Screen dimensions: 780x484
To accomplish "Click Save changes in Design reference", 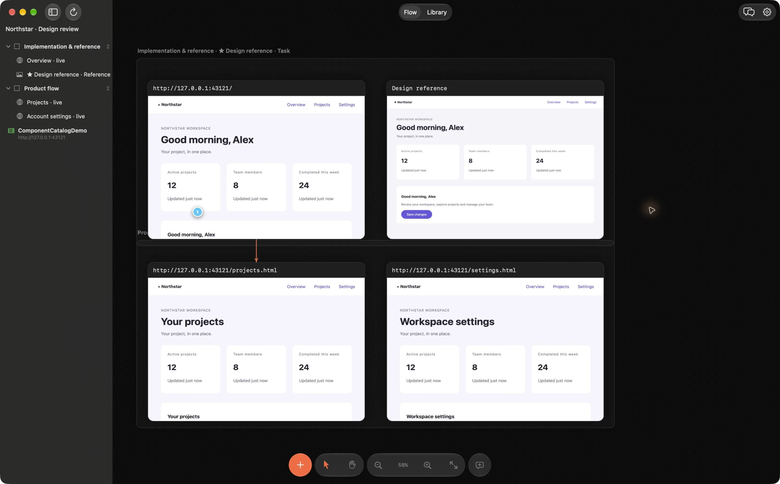I will 416,215.
